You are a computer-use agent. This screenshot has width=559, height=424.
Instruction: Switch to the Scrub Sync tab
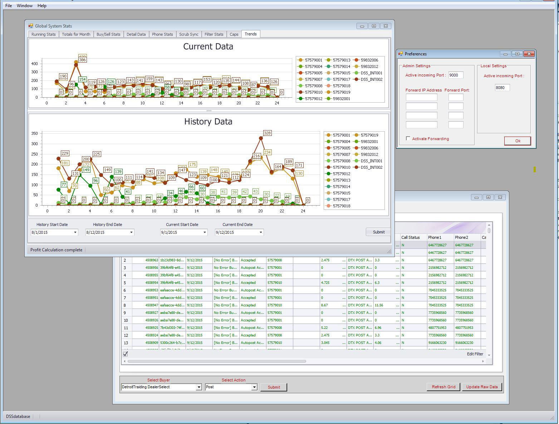point(189,34)
